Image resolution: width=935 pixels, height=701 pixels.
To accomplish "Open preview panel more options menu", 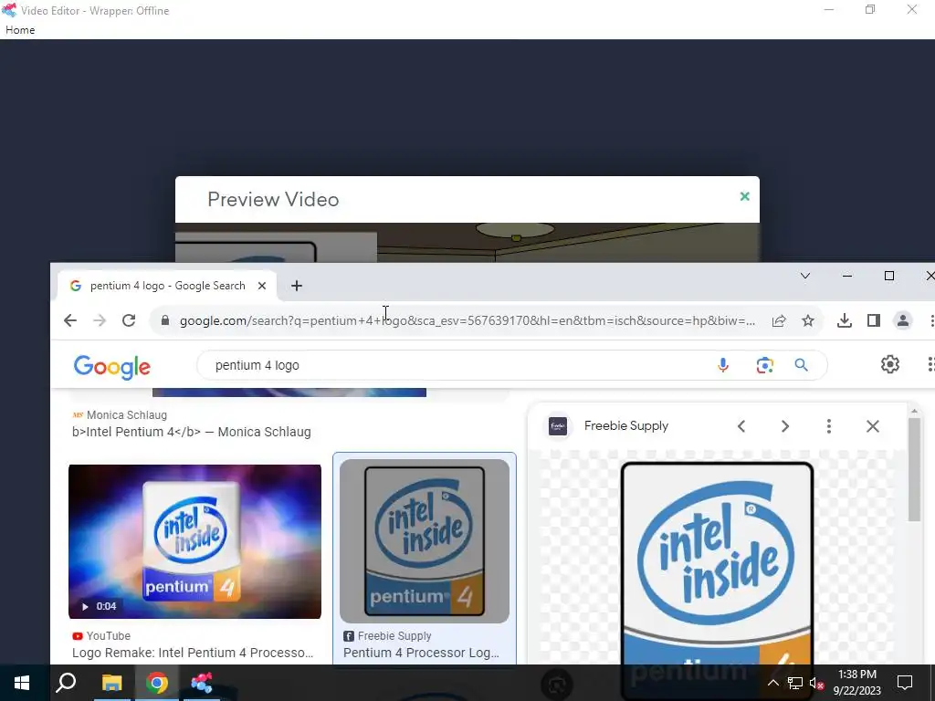I will [829, 426].
